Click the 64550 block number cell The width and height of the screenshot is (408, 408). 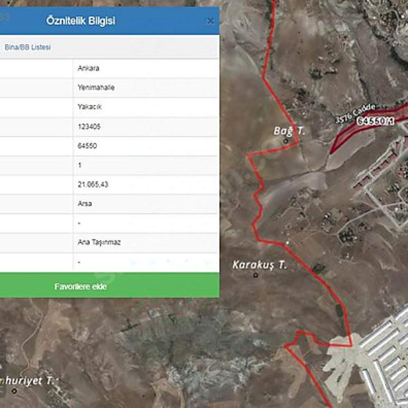[146, 146]
